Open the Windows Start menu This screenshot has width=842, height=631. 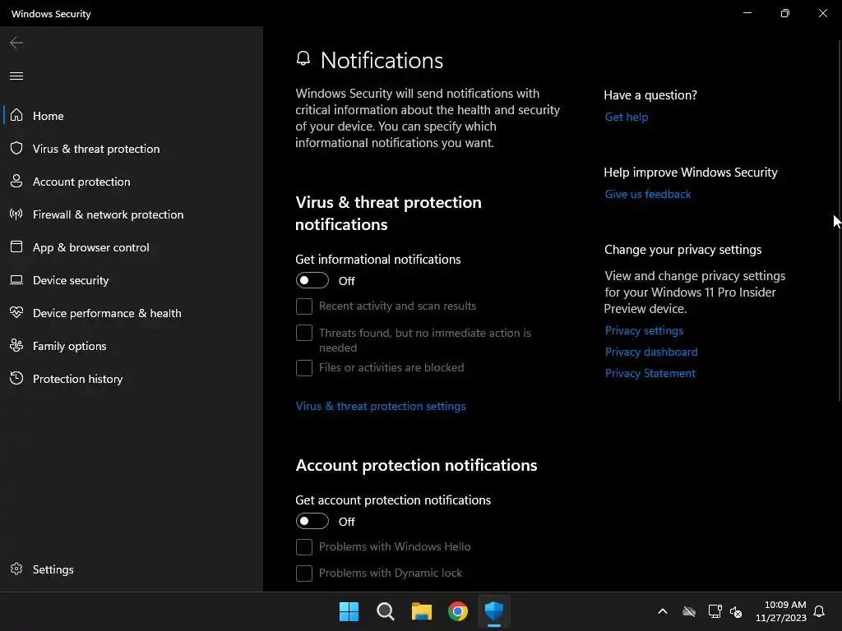(349, 611)
